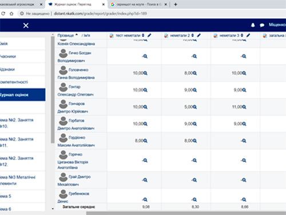Go to browser home page
Viewport: 286px width, 215px height.
(11, 14)
